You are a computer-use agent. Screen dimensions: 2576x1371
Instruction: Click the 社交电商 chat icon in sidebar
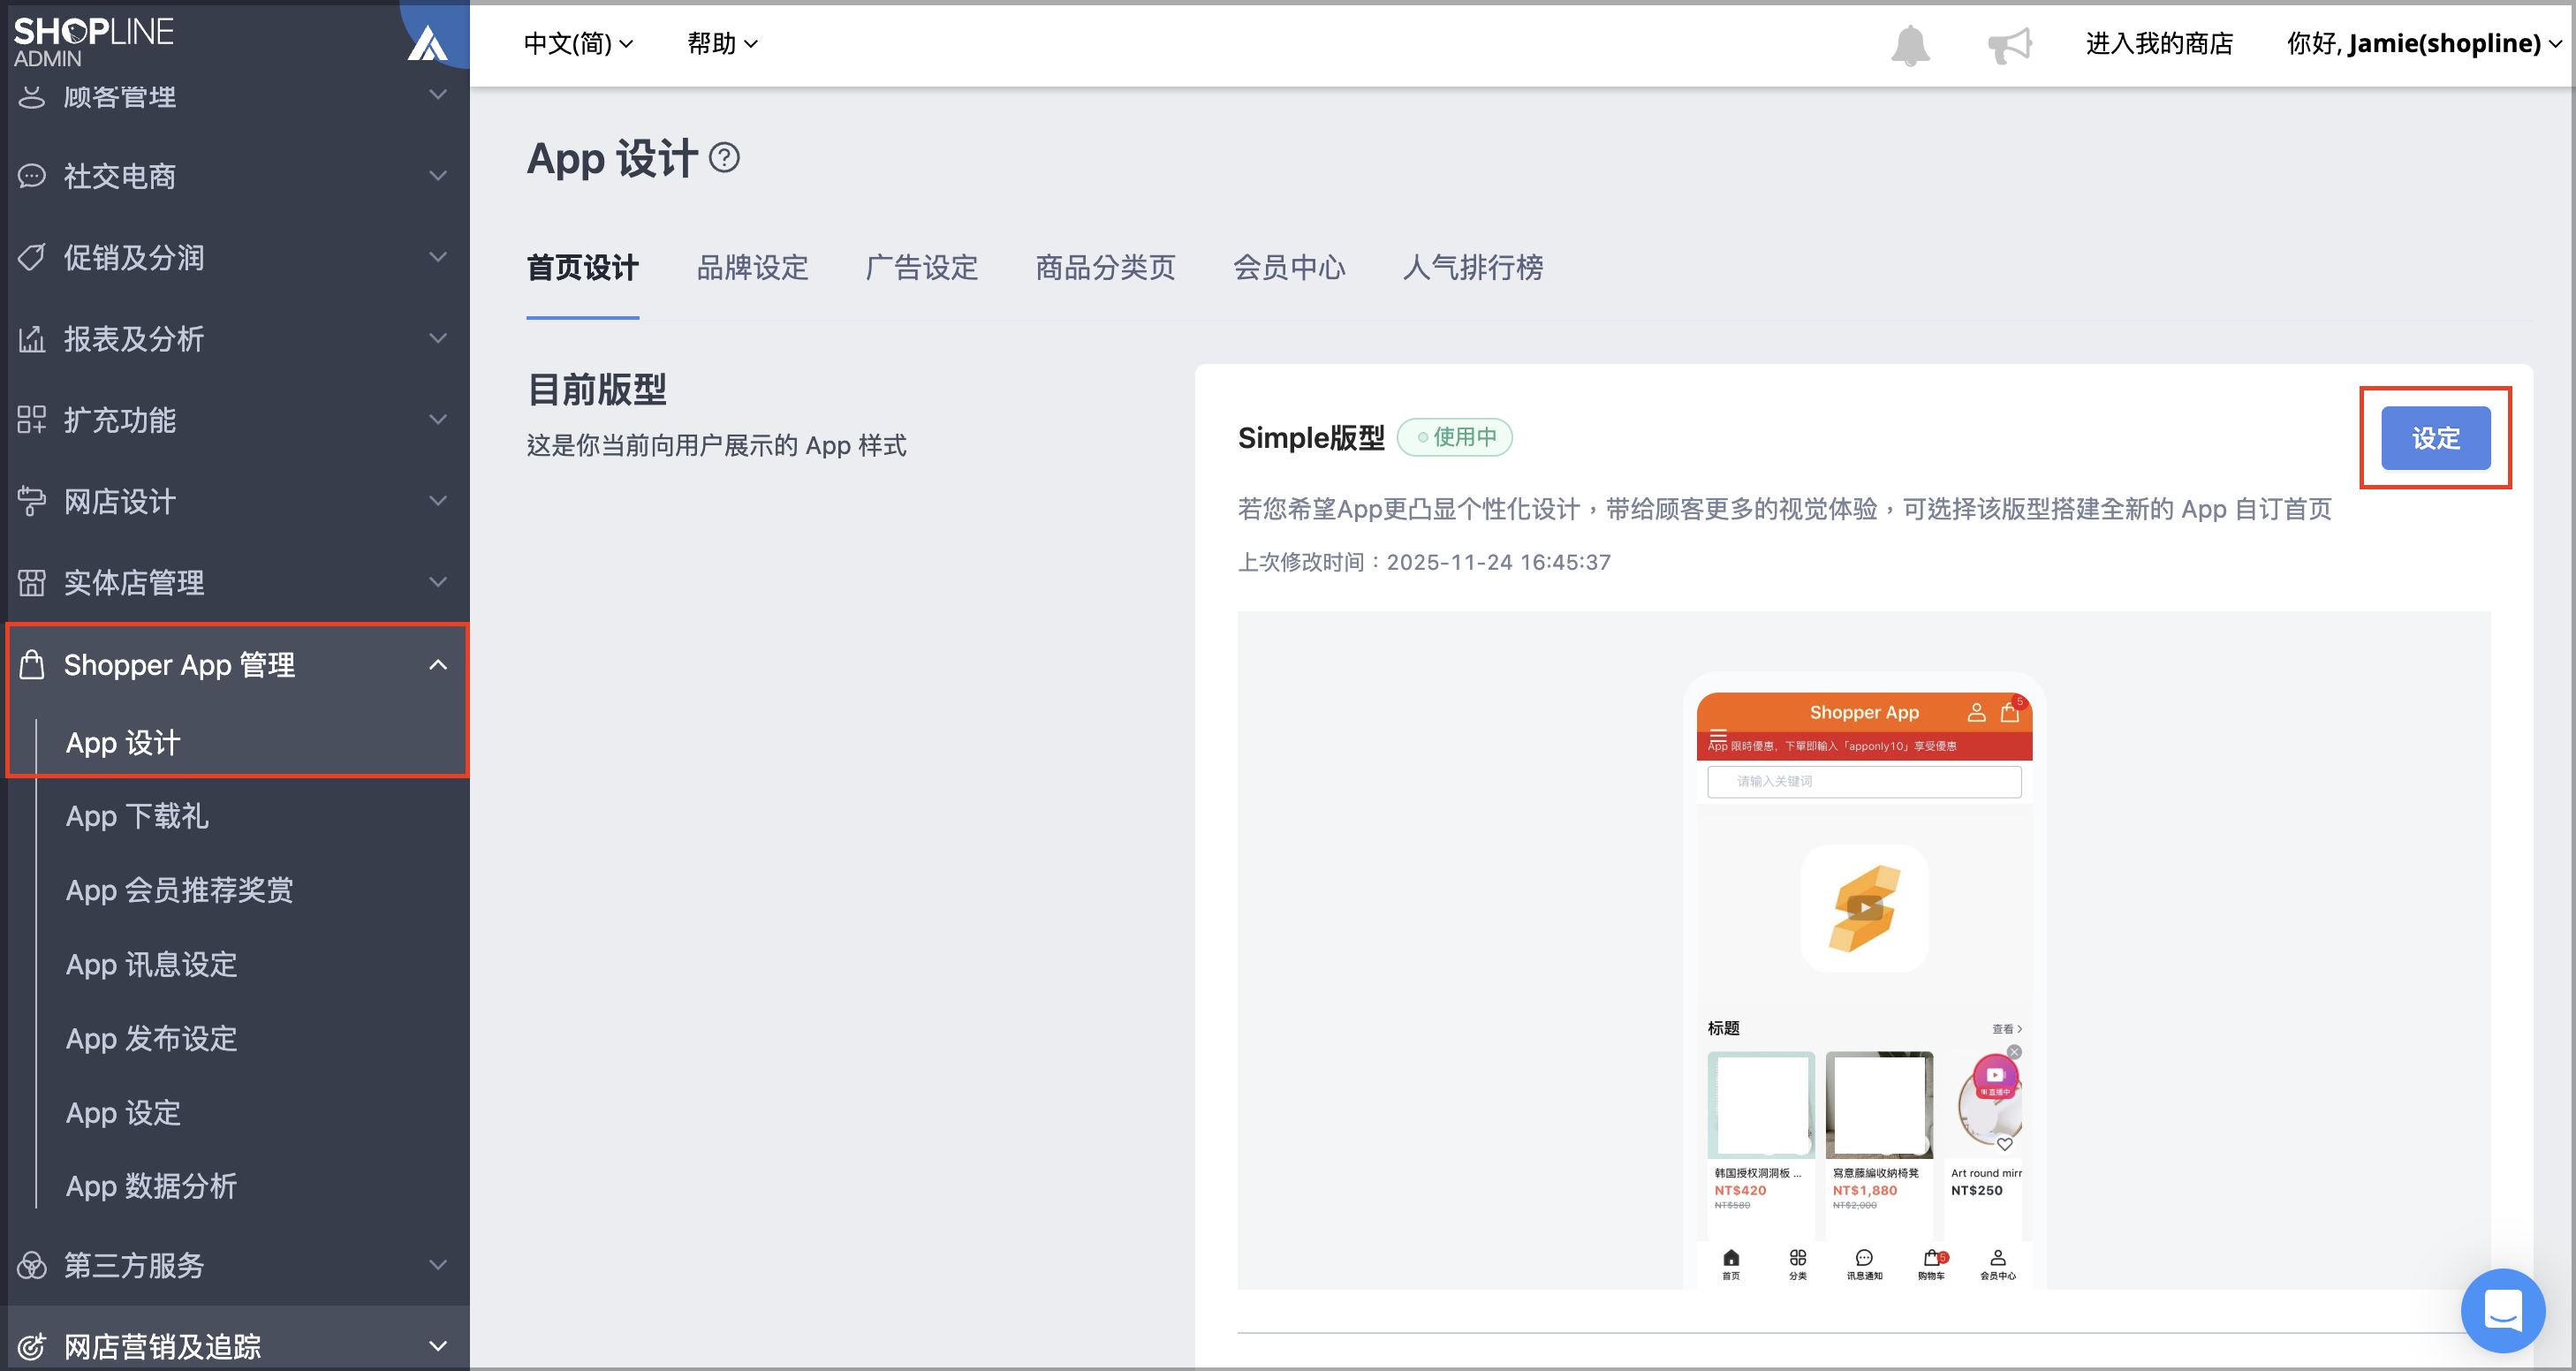[32, 176]
